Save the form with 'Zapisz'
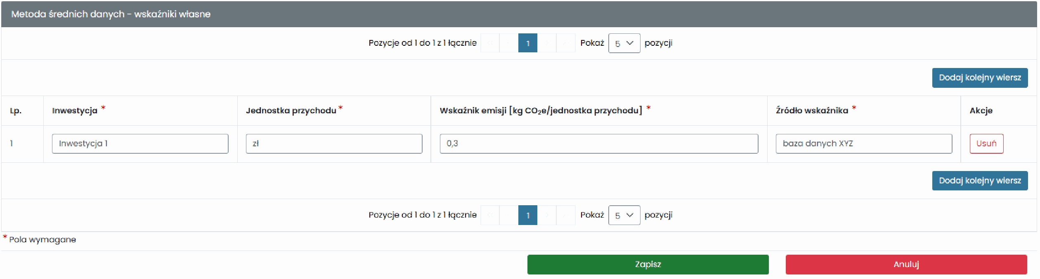The image size is (1040, 279). (648, 265)
